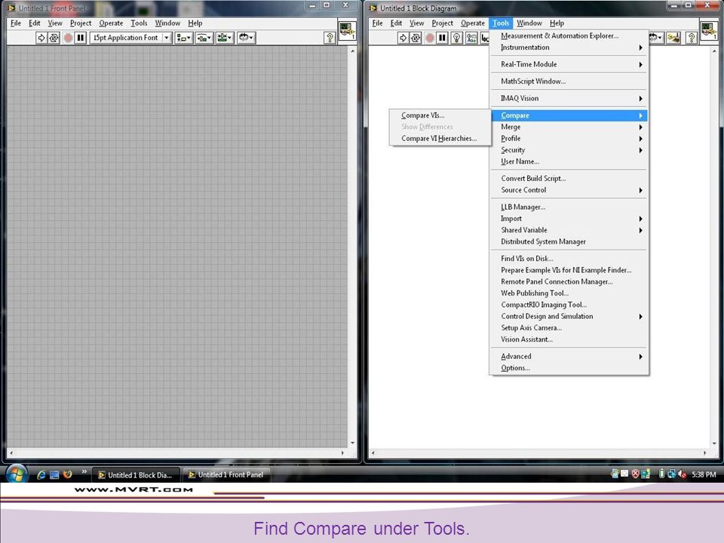724x543 pixels.
Task: Switch to Untitled 1 Block Dia... taskbar button
Action: click(x=137, y=474)
